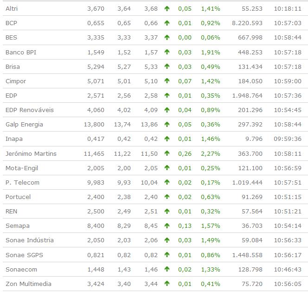Select the BCP stock name
The image size is (308, 292).
pyautogui.click(x=11, y=23)
